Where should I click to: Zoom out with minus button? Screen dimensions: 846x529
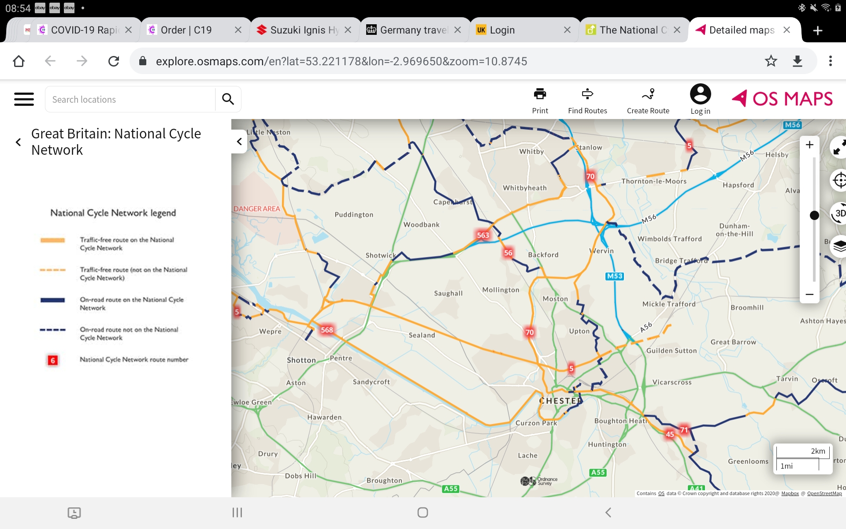(x=809, y=294)
